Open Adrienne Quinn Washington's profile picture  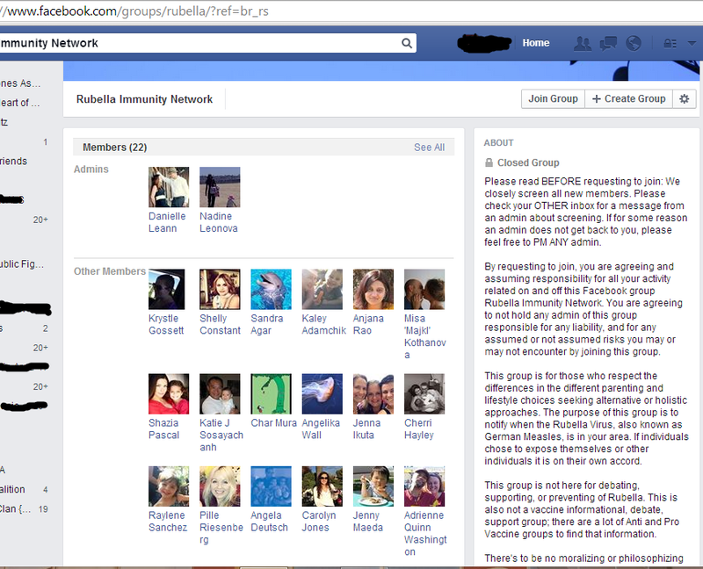[424, 486]
